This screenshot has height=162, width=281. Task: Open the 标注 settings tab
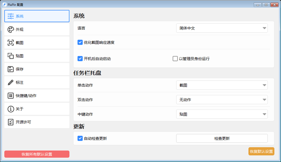click(37, 83)
